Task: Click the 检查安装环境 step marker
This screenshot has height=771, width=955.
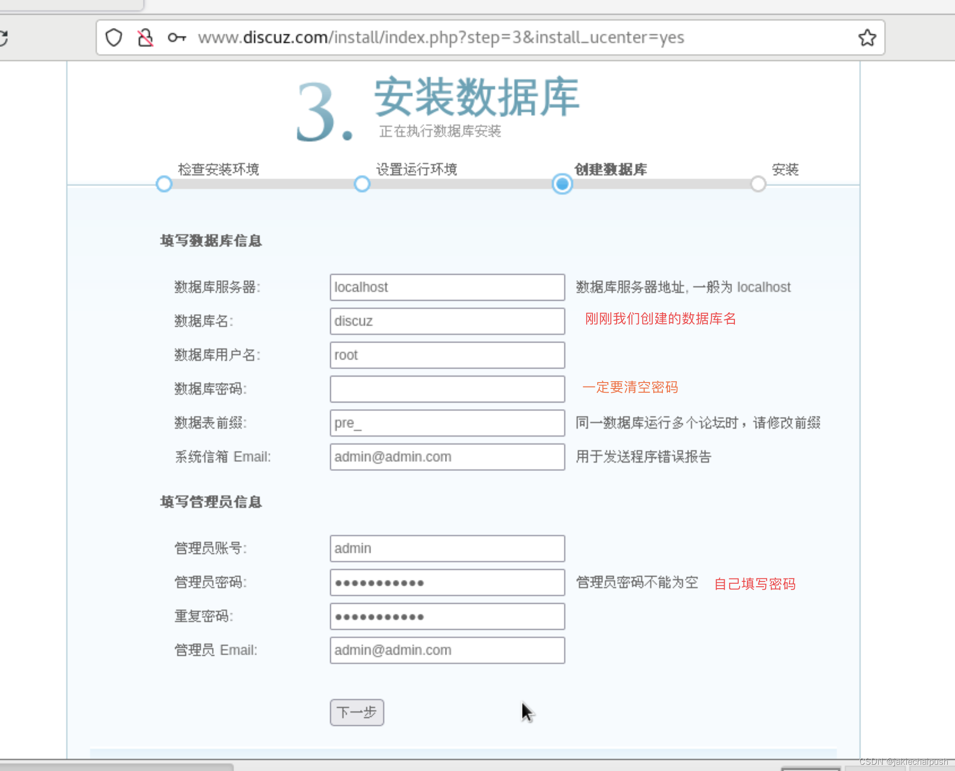Action: [164, 184]
